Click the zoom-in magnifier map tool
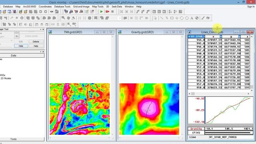The height and width of the screenshot is (144, 256). point(63,18)
